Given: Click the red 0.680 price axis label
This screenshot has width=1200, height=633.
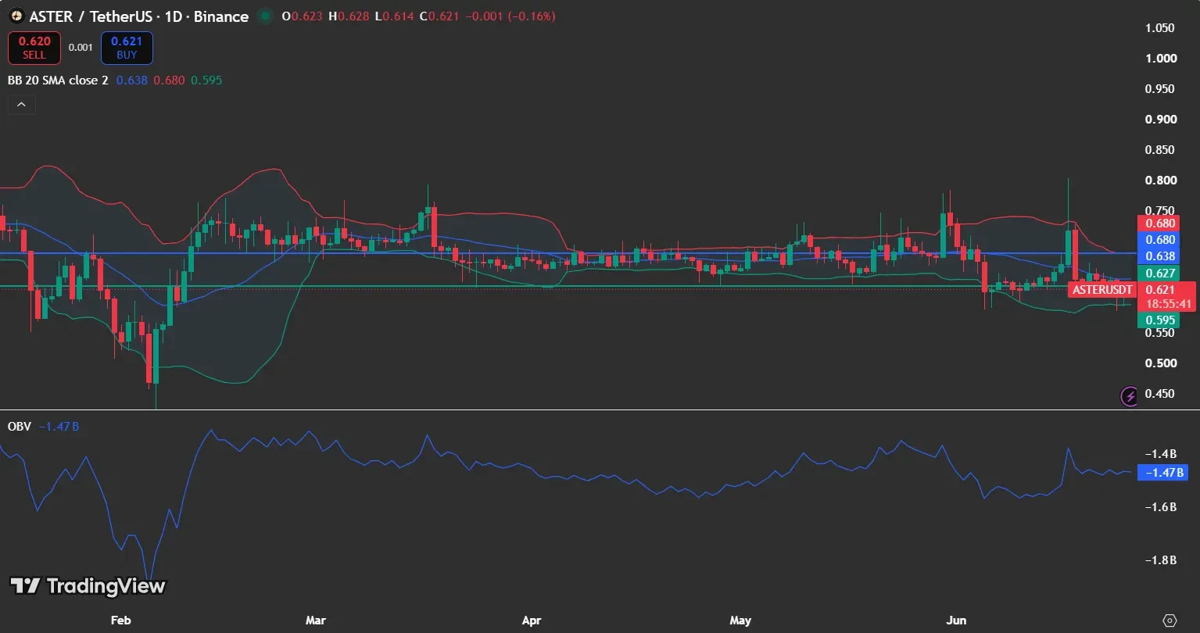Looking at the screenshot, I should click(x=1157, y=224).
